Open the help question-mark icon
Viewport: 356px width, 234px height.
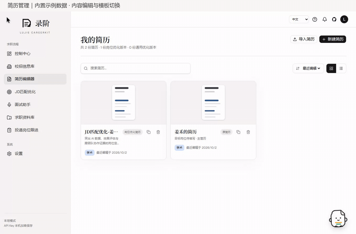pos(315,19)
